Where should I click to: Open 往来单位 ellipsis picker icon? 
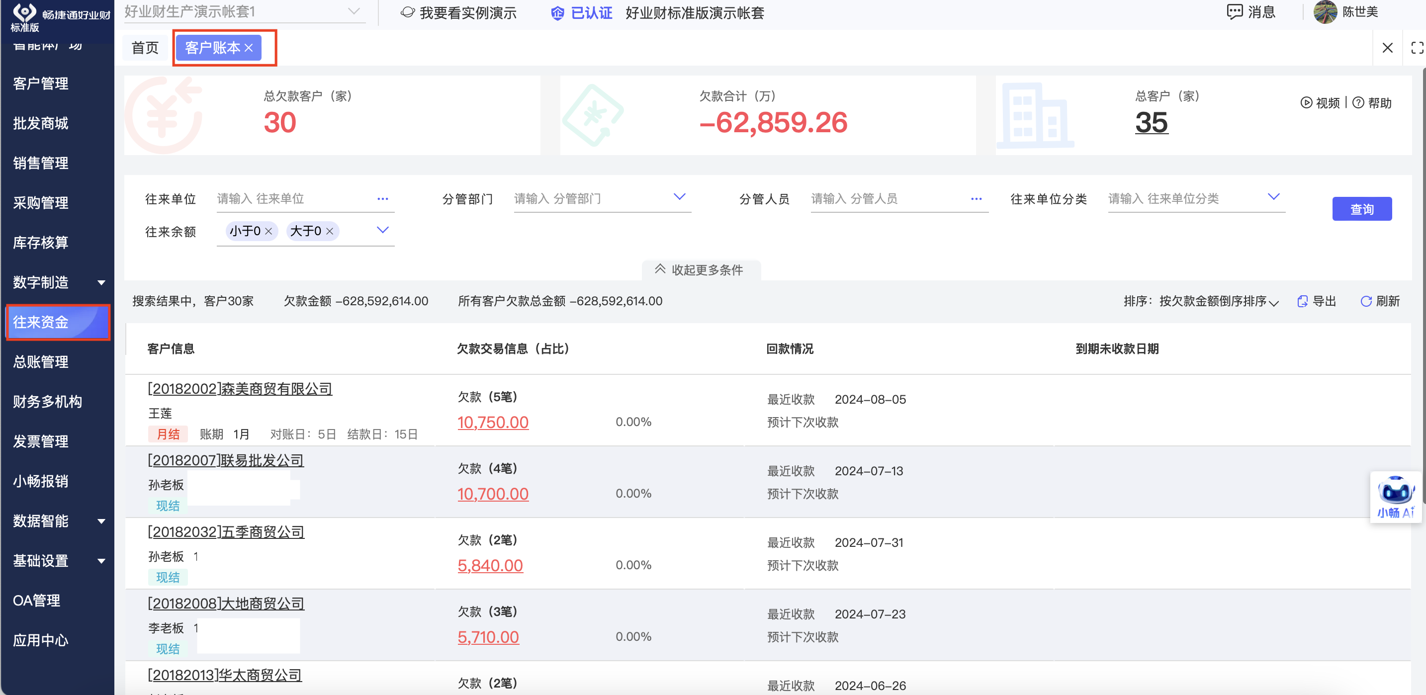pos(382,199)
